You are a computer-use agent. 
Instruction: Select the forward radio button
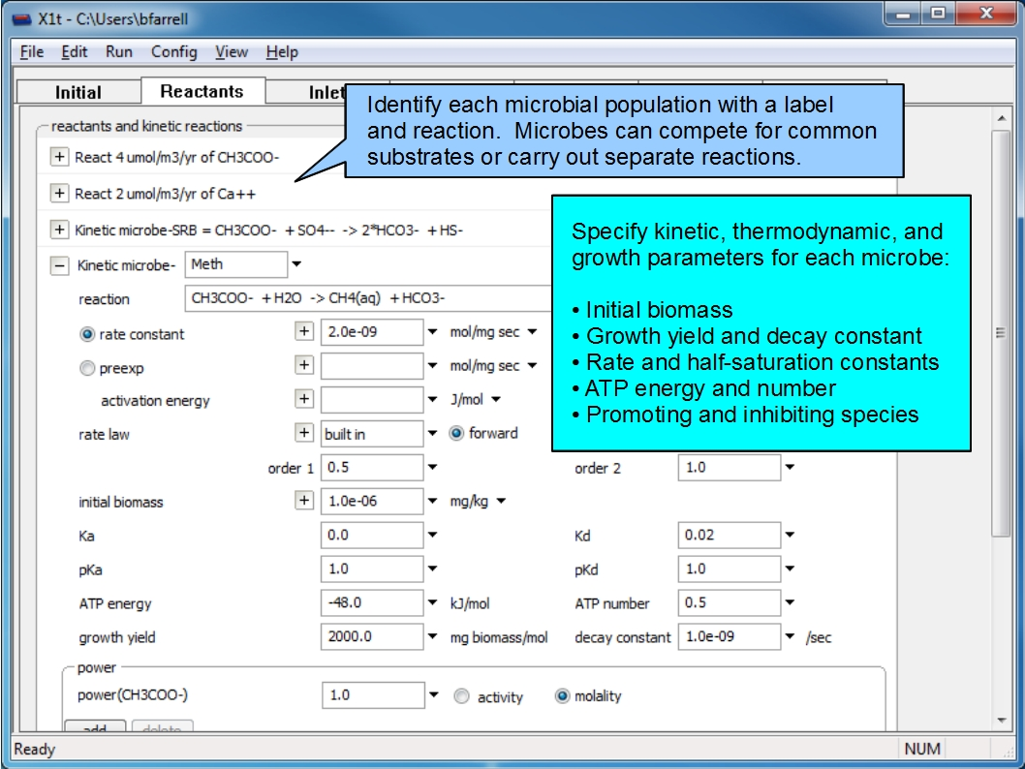(456, 433)
